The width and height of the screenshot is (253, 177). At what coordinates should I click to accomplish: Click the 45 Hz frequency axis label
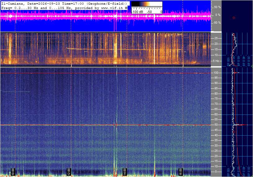click(x=216, y=130)
